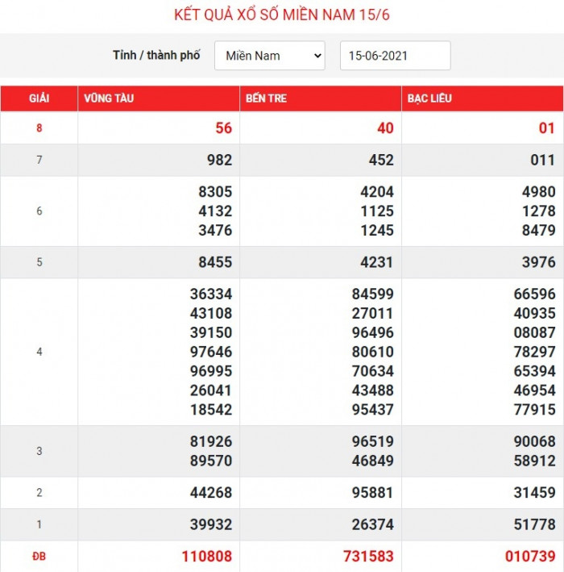Select Bến Tre special prize number 731583
The image size is (564, 572).
(x=367, y=557)
